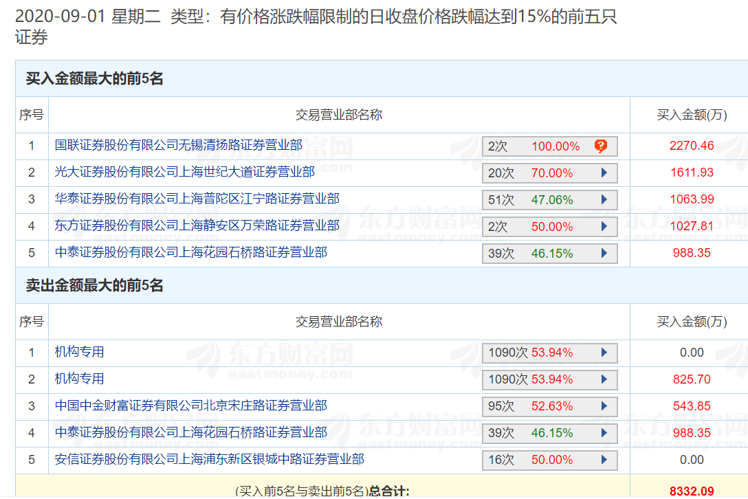Select buy amount 1611.93
Image resolution: width=748 pixels, height=499 pixels.
point(692,173)
